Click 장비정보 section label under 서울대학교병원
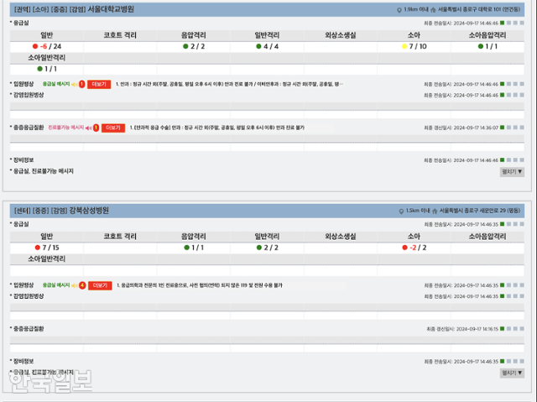This screenshot has height=402, width=537. [23, 160]
